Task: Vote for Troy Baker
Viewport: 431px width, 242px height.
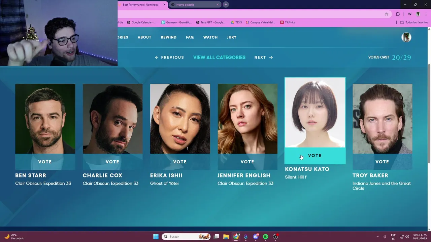Action: click(x=382, y=162)
